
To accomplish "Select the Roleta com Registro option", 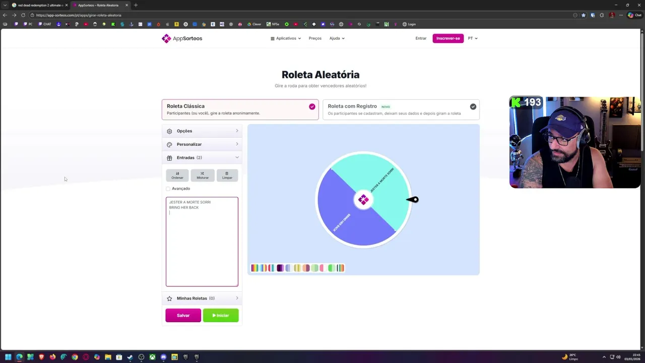I will (x=401, y=109).
